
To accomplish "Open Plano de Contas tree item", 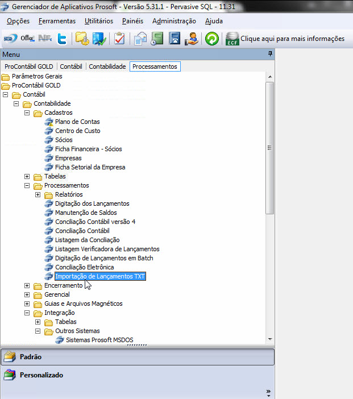I will click(x=77, y=122).
